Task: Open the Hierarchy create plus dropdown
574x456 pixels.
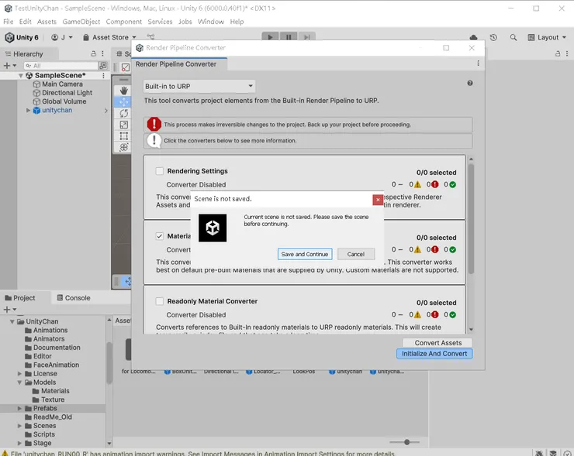Action: (9, 65)
